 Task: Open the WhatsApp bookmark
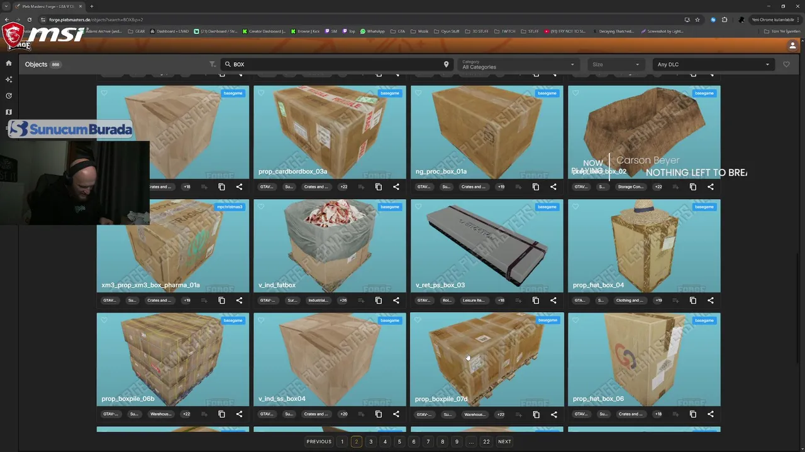pyautogui.click(x=372, y=31)
